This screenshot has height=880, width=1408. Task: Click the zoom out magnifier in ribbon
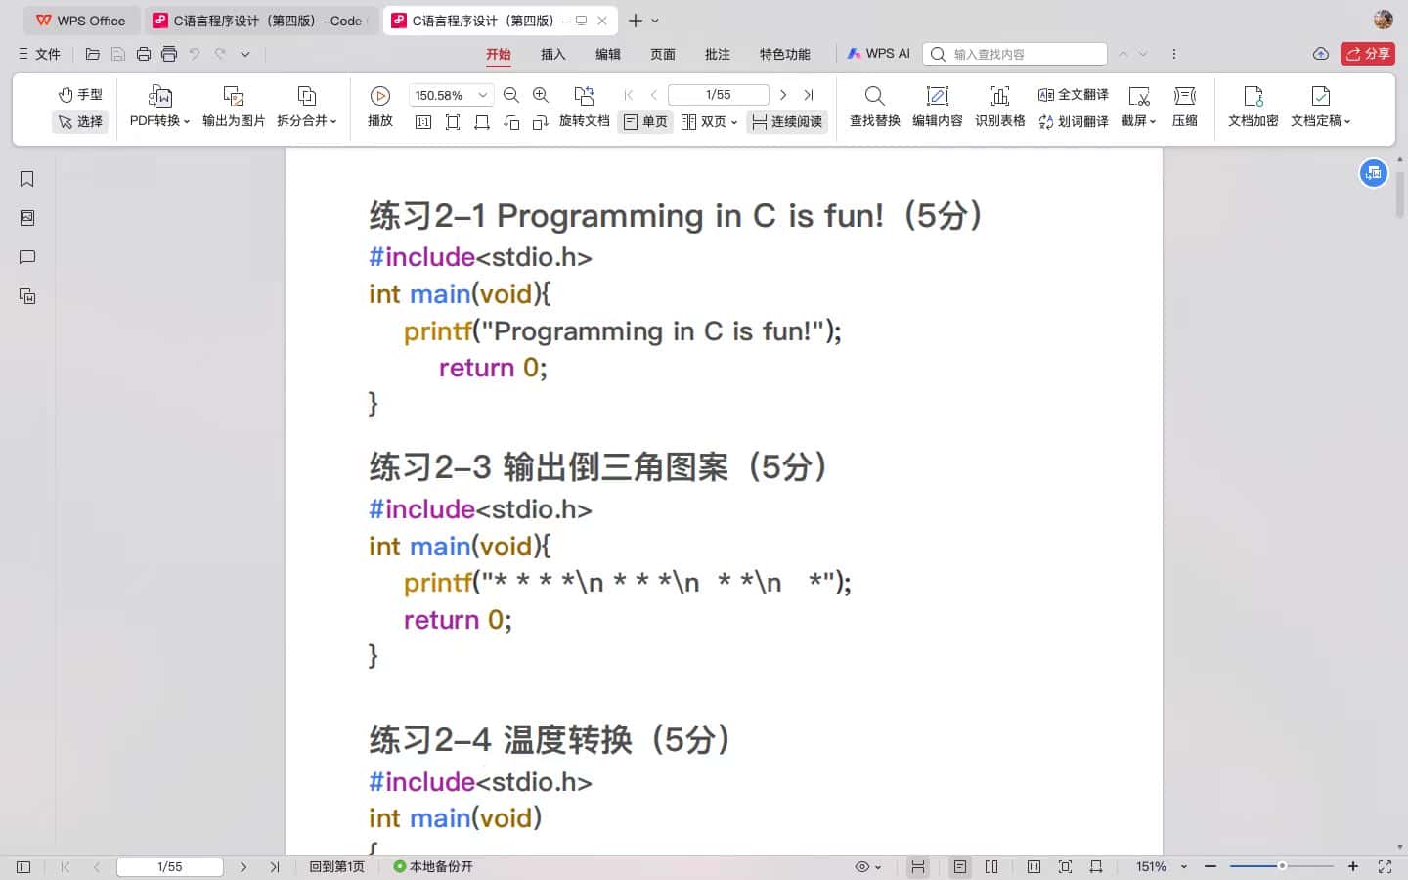click(x=510, y=95)
